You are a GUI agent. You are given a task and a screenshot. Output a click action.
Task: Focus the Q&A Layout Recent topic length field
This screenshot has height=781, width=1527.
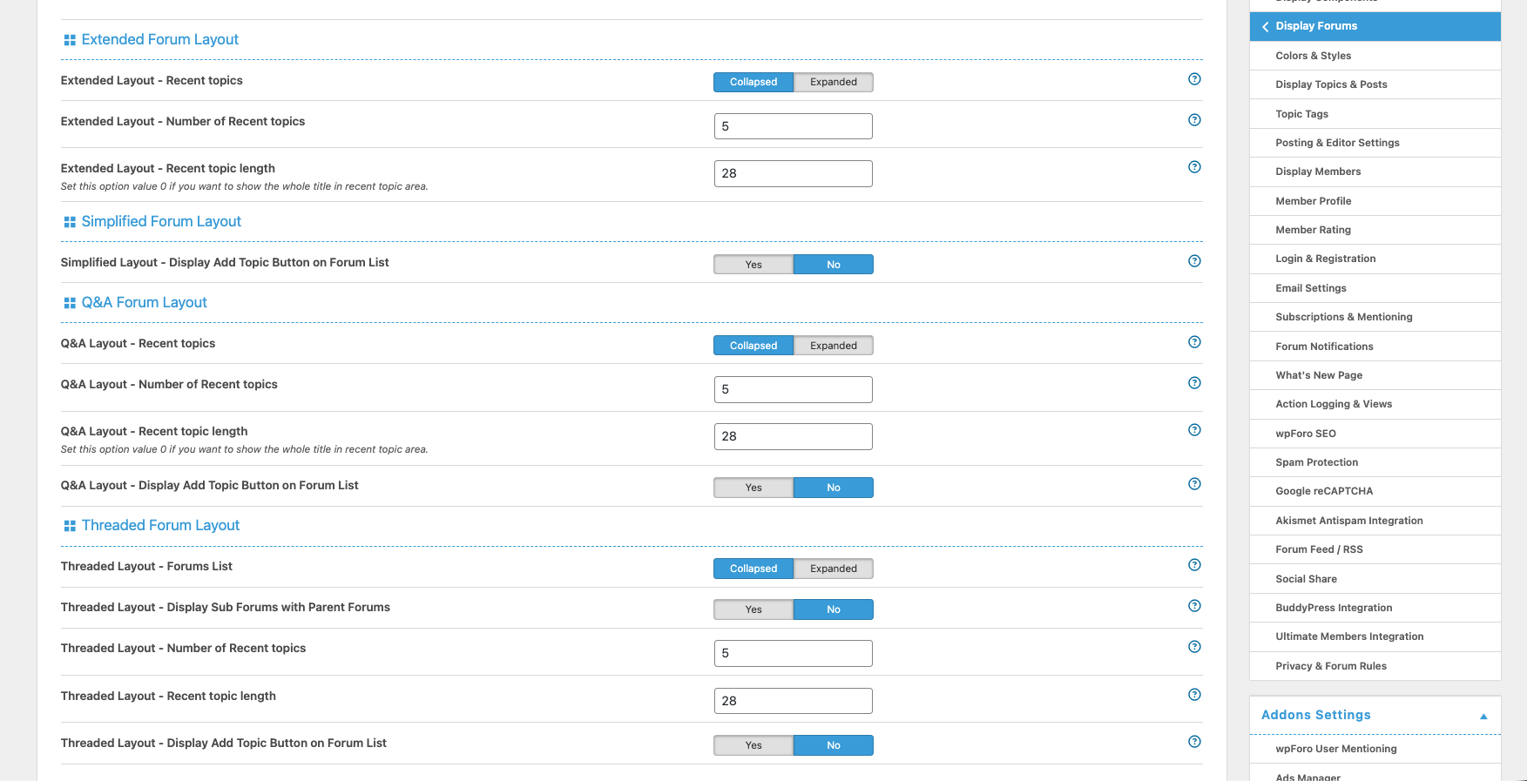coord(793,436)
